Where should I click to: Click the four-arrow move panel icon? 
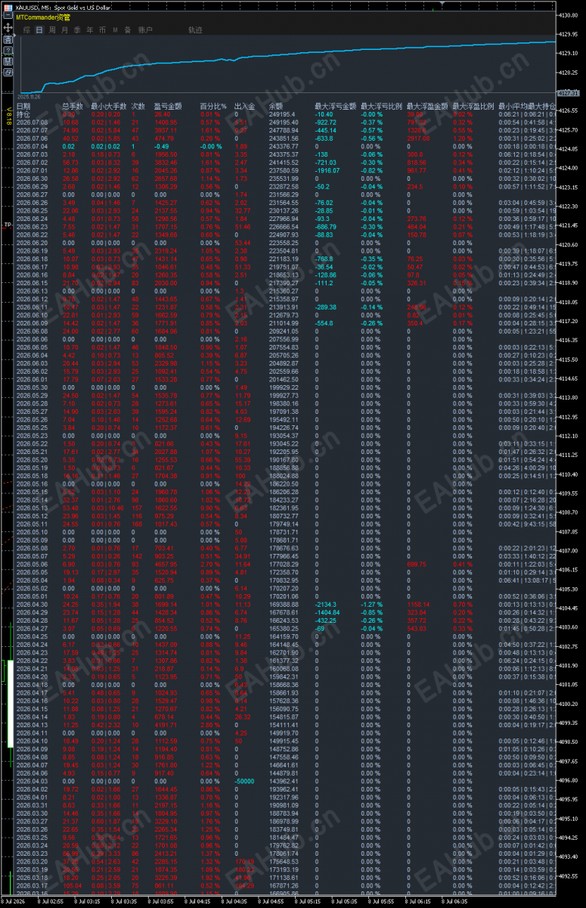pos(8,28)
